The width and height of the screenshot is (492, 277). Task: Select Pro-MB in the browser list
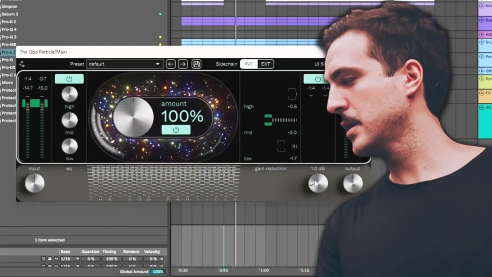8,45
